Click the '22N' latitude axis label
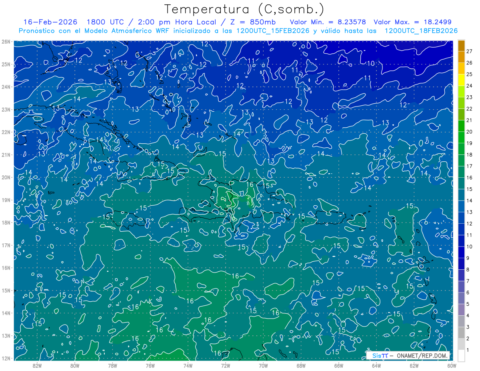Viewport: 480px width, 371px height. tap(6, 132)
